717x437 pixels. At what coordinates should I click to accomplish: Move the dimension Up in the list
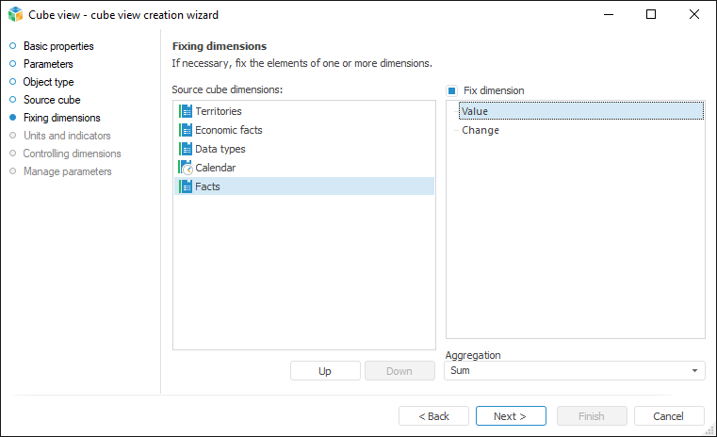(325, 371)
